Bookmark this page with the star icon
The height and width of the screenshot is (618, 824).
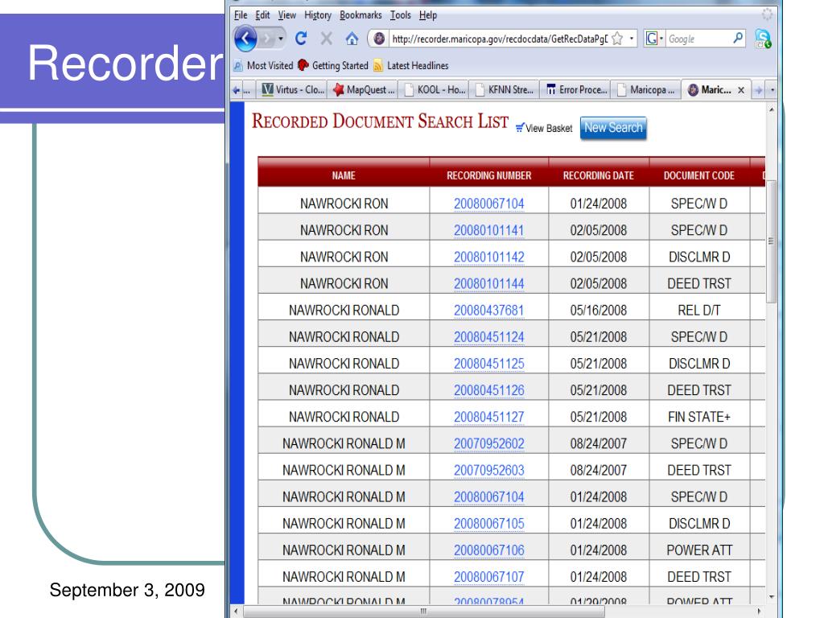click(x=616, y=39)
